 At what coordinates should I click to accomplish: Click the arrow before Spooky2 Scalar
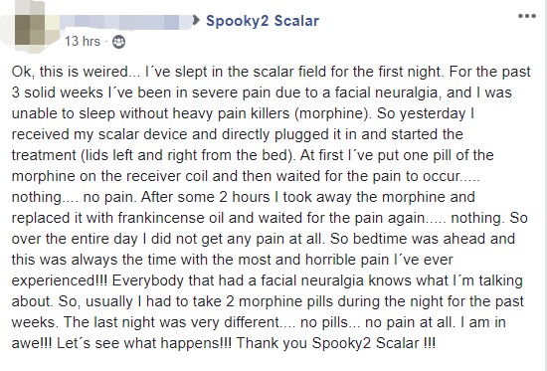click(x=196, y=21)
